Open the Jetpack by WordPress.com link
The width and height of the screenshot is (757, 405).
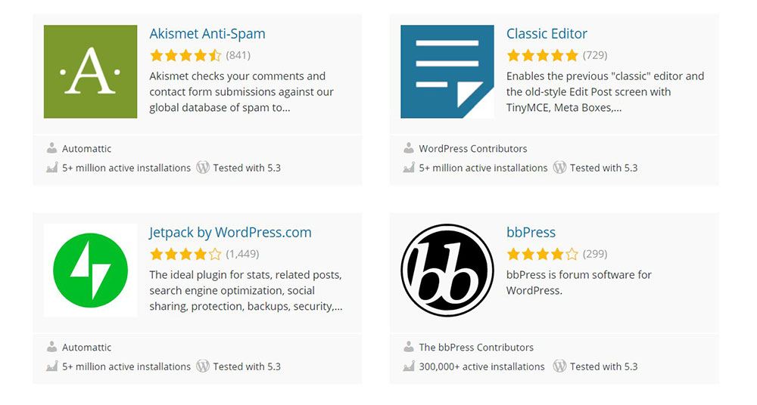230,233
